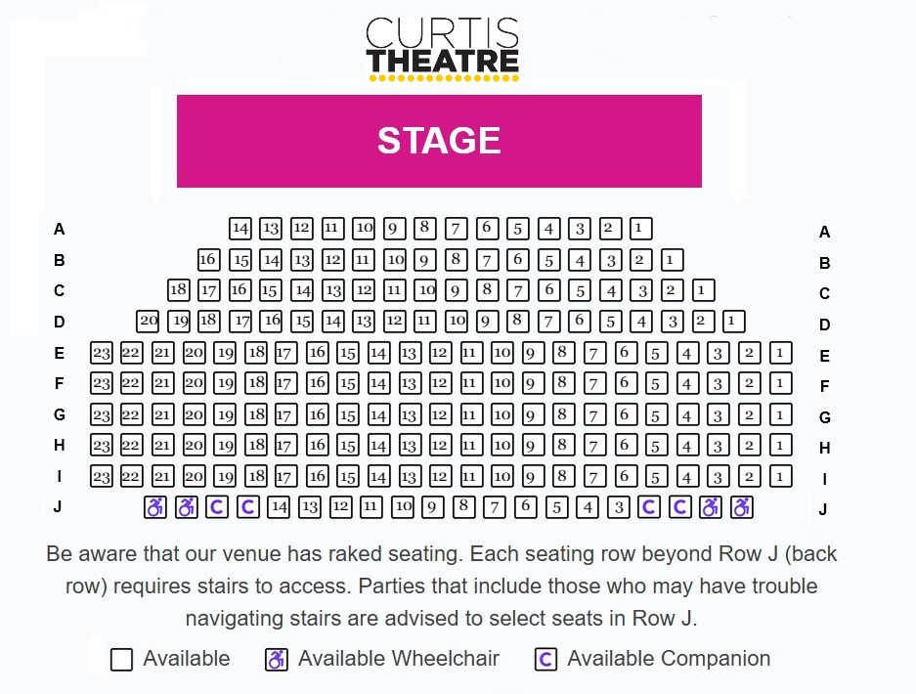Select seat 14 in Row A
916x694 pixels.
pos(240,229)
